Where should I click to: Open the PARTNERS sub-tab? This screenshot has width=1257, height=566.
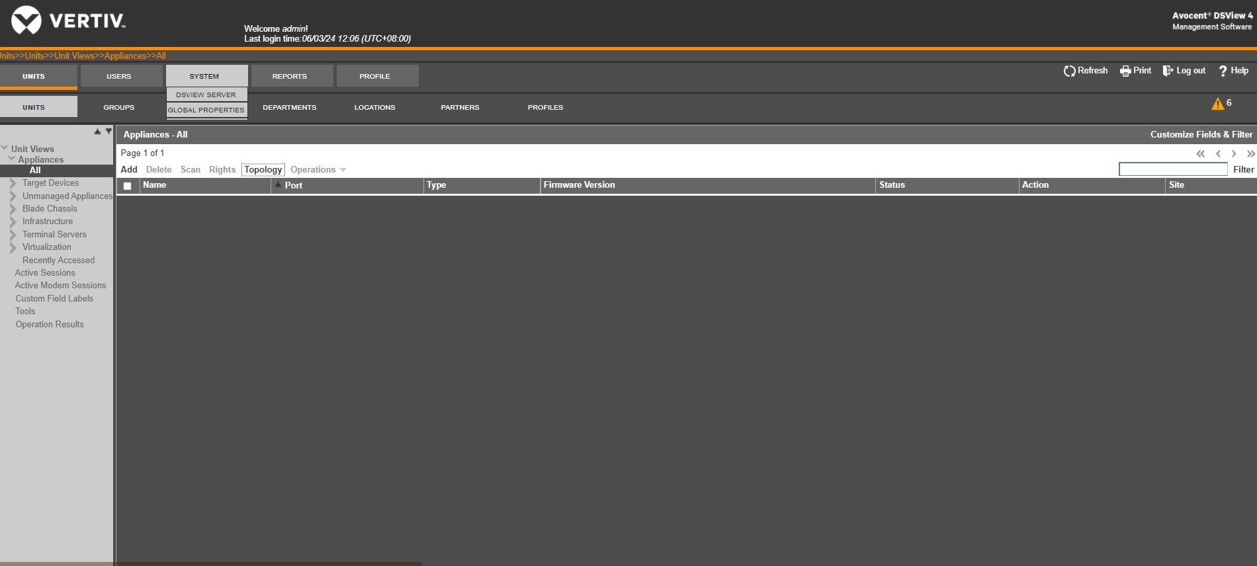pos(460,107)
